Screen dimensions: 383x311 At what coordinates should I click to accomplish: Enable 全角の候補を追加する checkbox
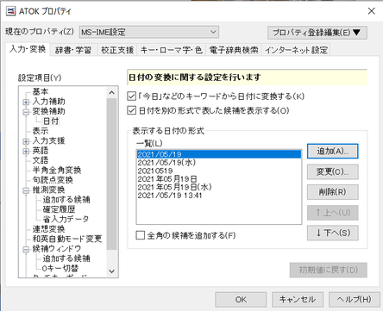[140, 235]
